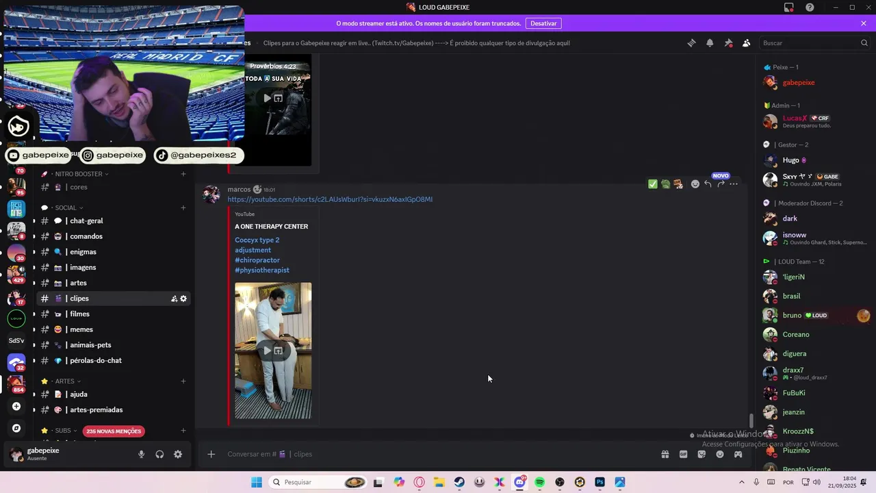React with the frog emoji
The width and height of the screenshot is (876, 493).
[x=665, y=184]
